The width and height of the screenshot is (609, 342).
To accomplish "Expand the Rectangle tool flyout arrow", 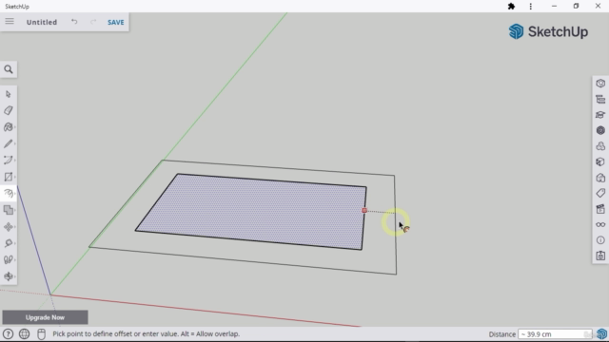I will coord(15,177).
